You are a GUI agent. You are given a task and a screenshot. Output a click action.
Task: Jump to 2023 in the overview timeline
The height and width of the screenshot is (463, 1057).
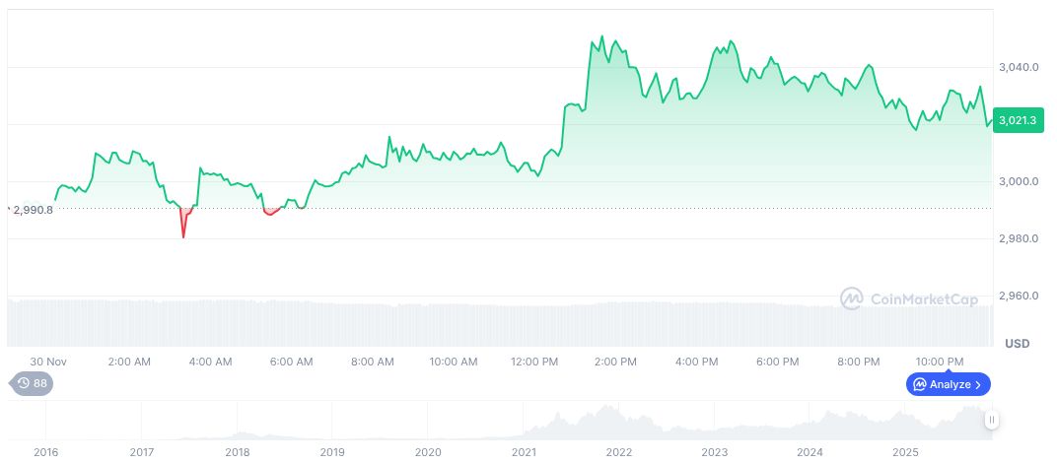click(715, 452)
